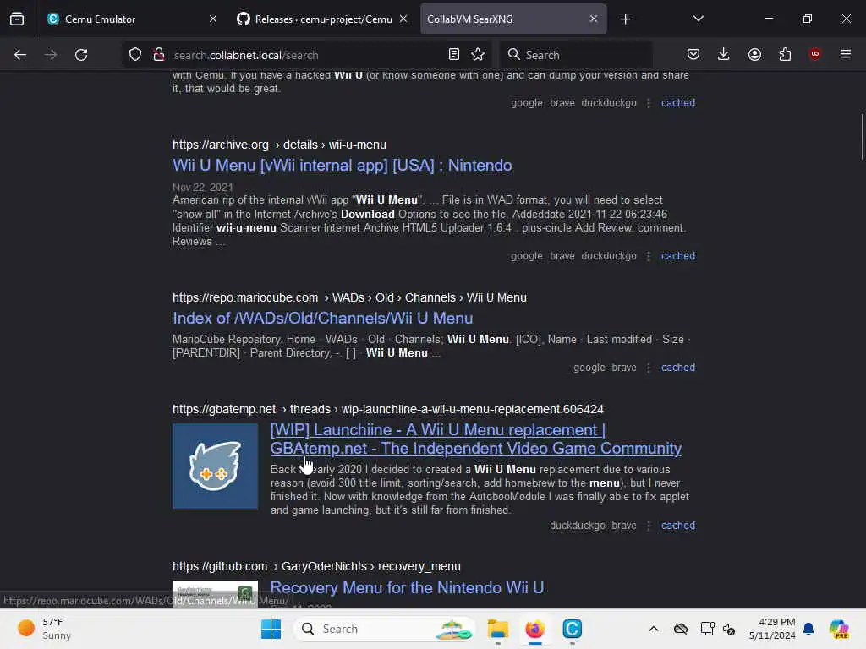
Task: Click gbatemp.net URL breadcrumb
Action: [x=387, y=409]
